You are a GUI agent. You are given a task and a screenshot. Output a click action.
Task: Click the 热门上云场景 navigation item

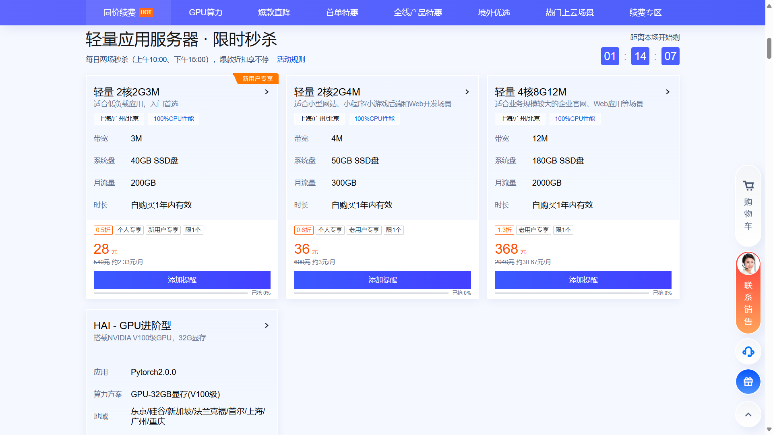(x=570, y=12)
